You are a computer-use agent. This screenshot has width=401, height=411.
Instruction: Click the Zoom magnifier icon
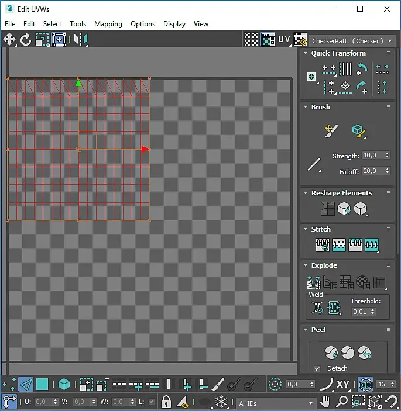[x=342, y=402]
